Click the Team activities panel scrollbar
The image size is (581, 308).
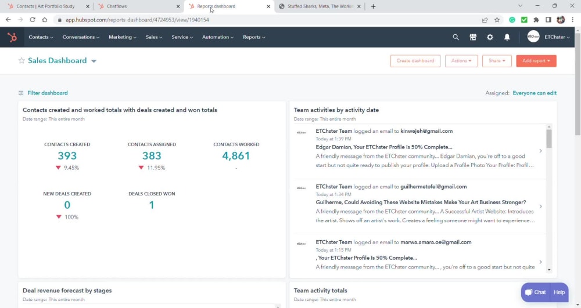click(x=549, y=138)
